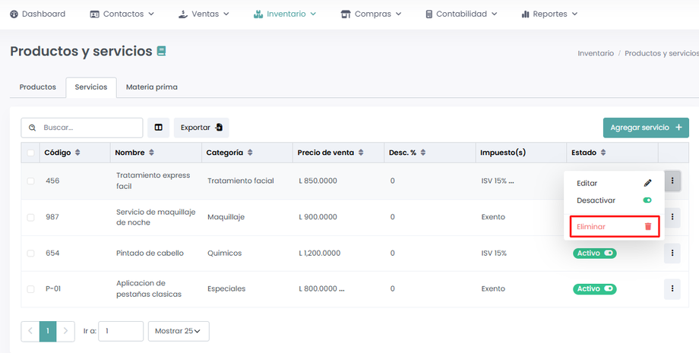The image size is (699, 353).
Task: Click the book icon beside Productos y servicios
Action: [x=161, y=52]
